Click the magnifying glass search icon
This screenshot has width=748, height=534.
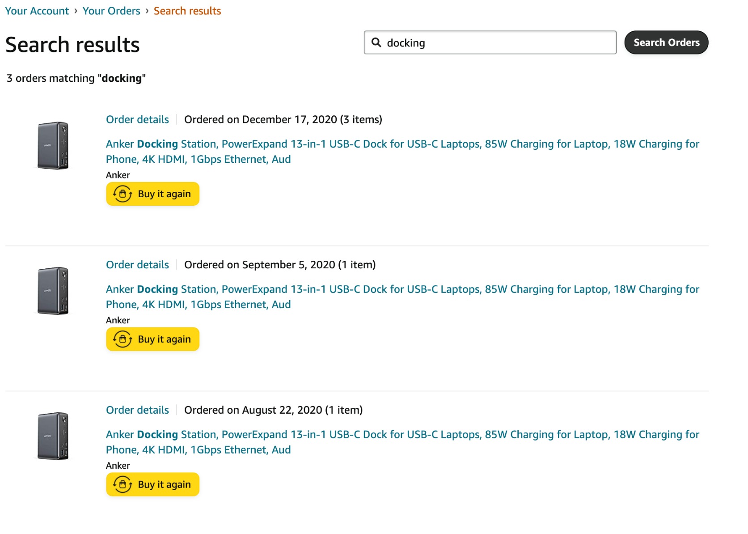[x=376, y=42]
